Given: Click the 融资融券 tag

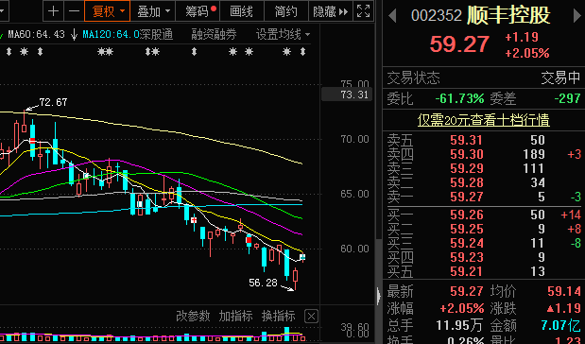Looking at the screenshot, I should [x=214, y=35].
